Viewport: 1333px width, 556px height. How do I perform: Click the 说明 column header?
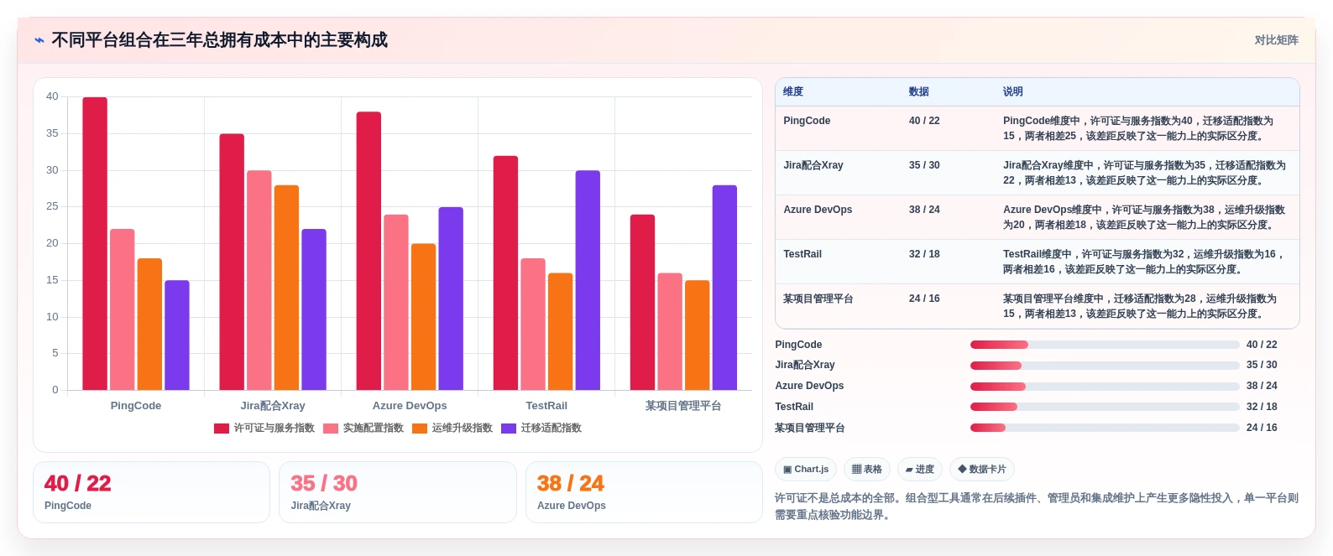click(1013, 92)
